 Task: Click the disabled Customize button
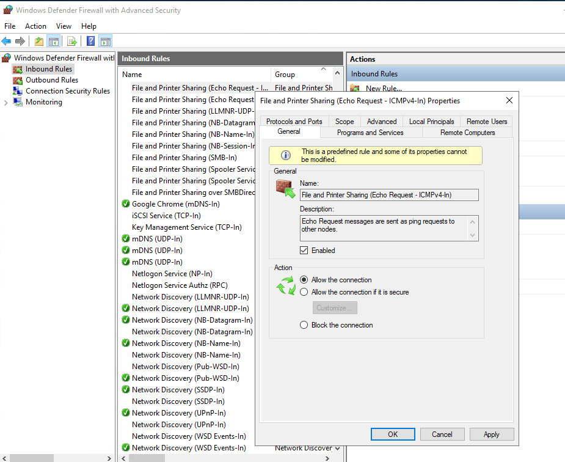[x=335, y=308]
